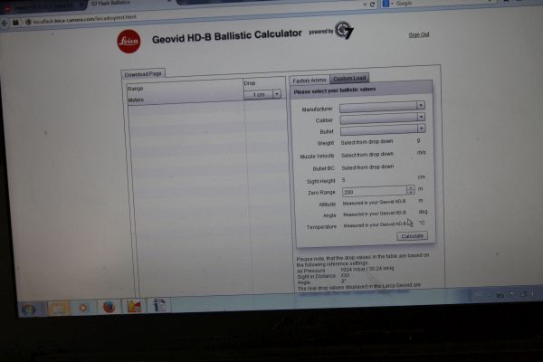This screenshot has width=543, height=362.
Task: Open the address bar history dropdown arrow
Action: (x=365, y=5)
